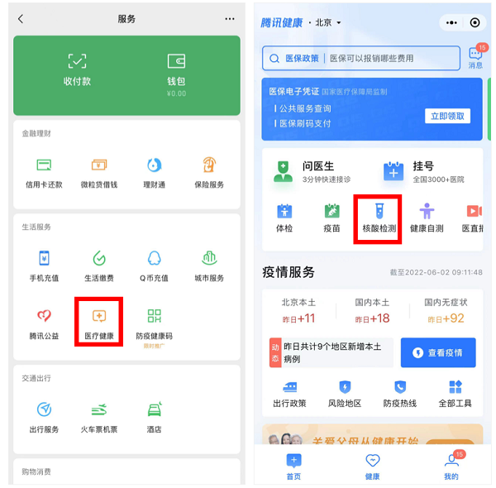Screen dimensions: 496x488
Task: Open 酒店 booking
Action: (154, 418)
